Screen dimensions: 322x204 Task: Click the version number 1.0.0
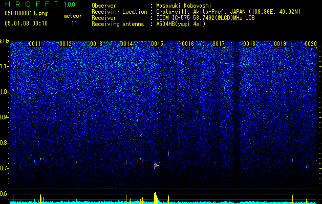(70, 5)
